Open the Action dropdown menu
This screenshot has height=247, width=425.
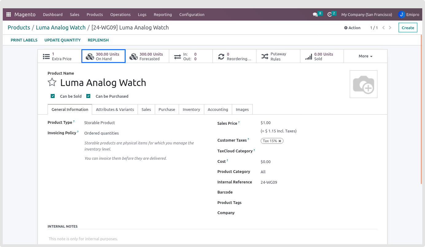pos(352,28)
